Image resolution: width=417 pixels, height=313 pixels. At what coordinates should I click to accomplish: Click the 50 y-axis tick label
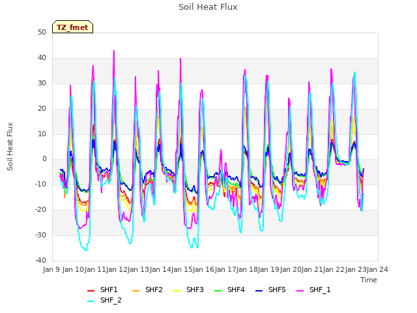(42, 33)
